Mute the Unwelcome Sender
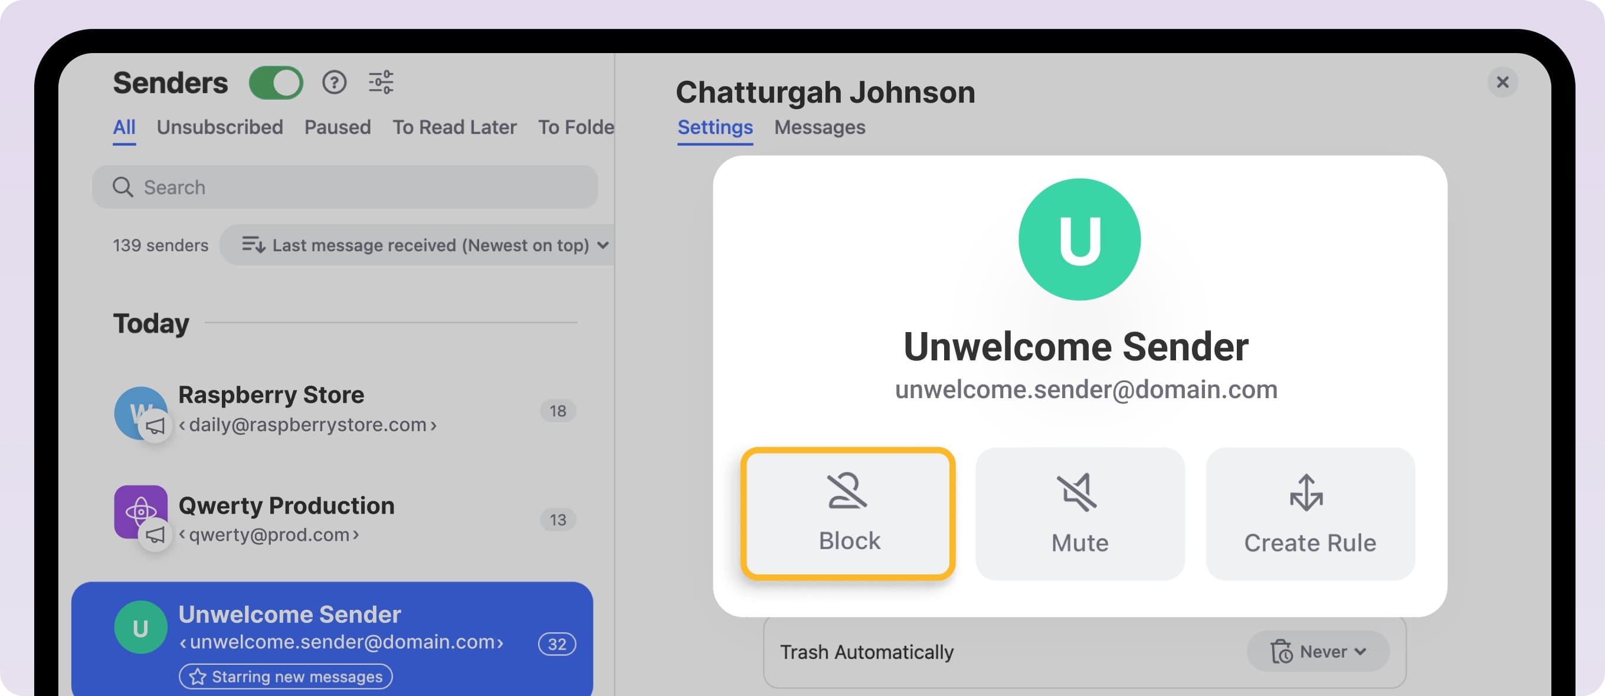Screen dimensions: 1605x696 (x=1079, y=514)
